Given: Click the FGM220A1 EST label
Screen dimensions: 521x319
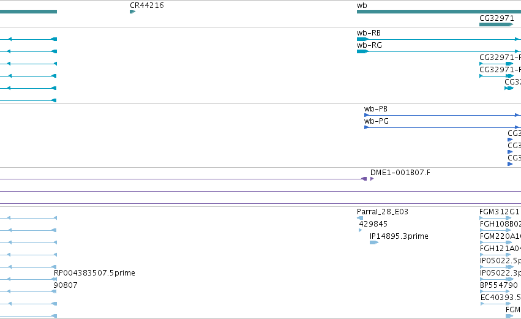Looking at the screenshot, I should click(500, 236).
